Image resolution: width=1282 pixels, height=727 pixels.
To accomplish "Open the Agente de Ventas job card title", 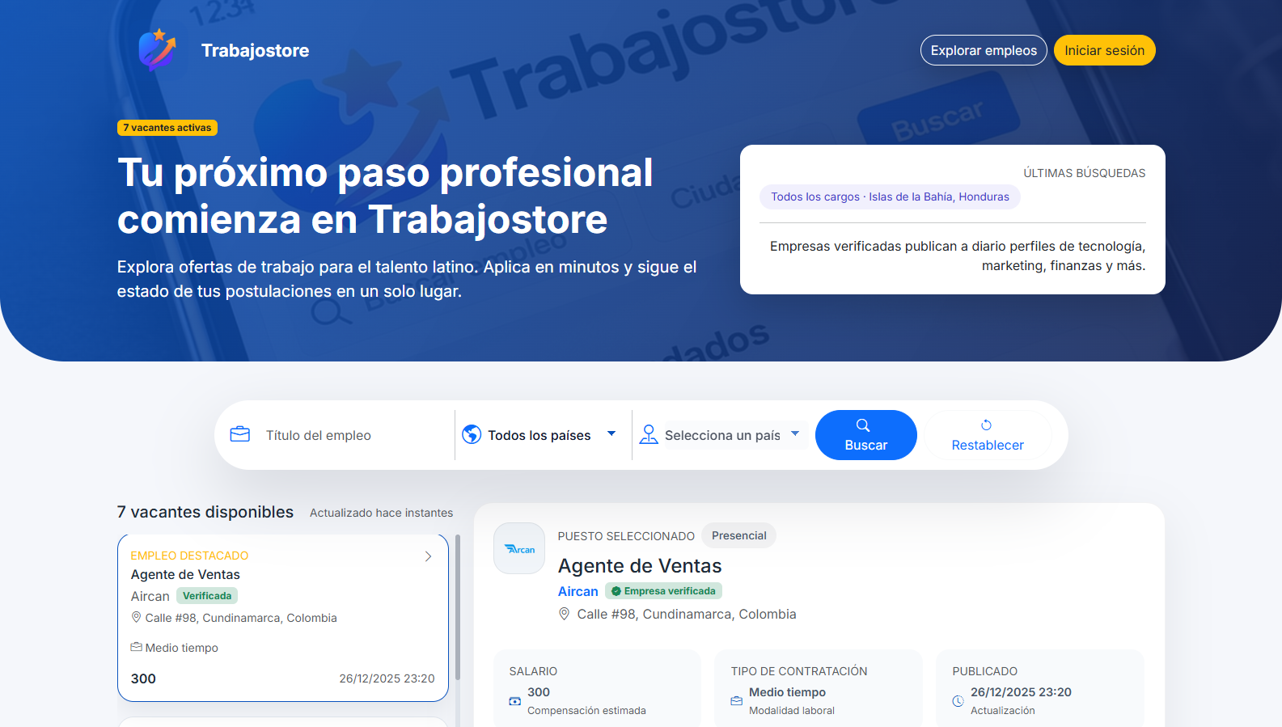I will [x=185, y=574].
